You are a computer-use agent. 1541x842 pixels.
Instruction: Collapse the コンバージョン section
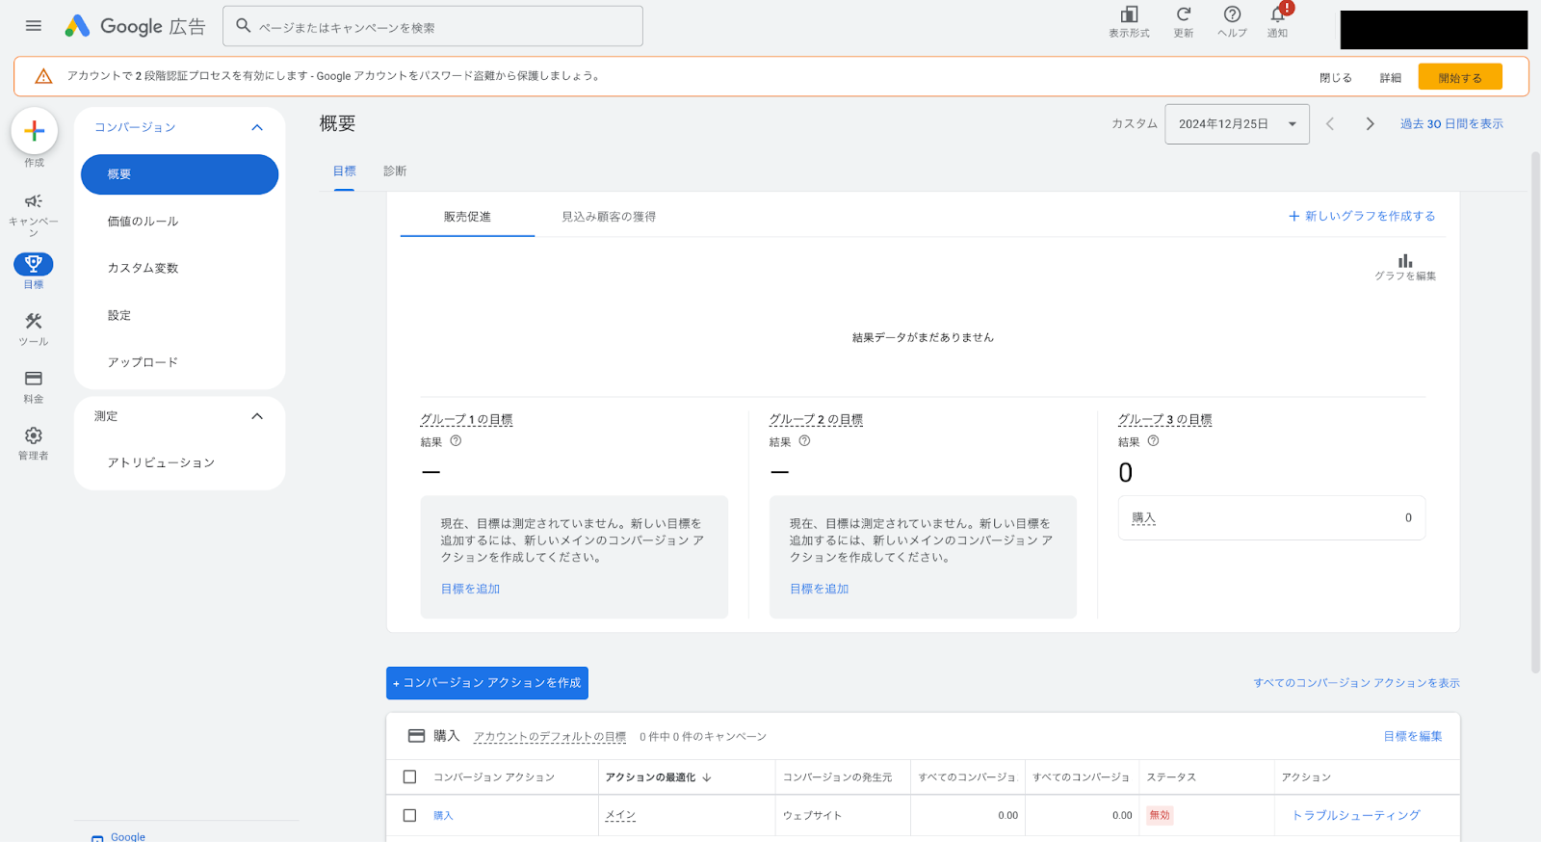coord(257,127)
